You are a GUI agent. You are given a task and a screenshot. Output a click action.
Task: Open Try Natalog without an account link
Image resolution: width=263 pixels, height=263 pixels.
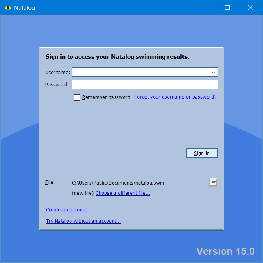pyautogui.click(x=83, y=221)
